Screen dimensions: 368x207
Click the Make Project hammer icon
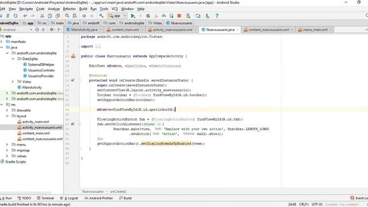101,16
